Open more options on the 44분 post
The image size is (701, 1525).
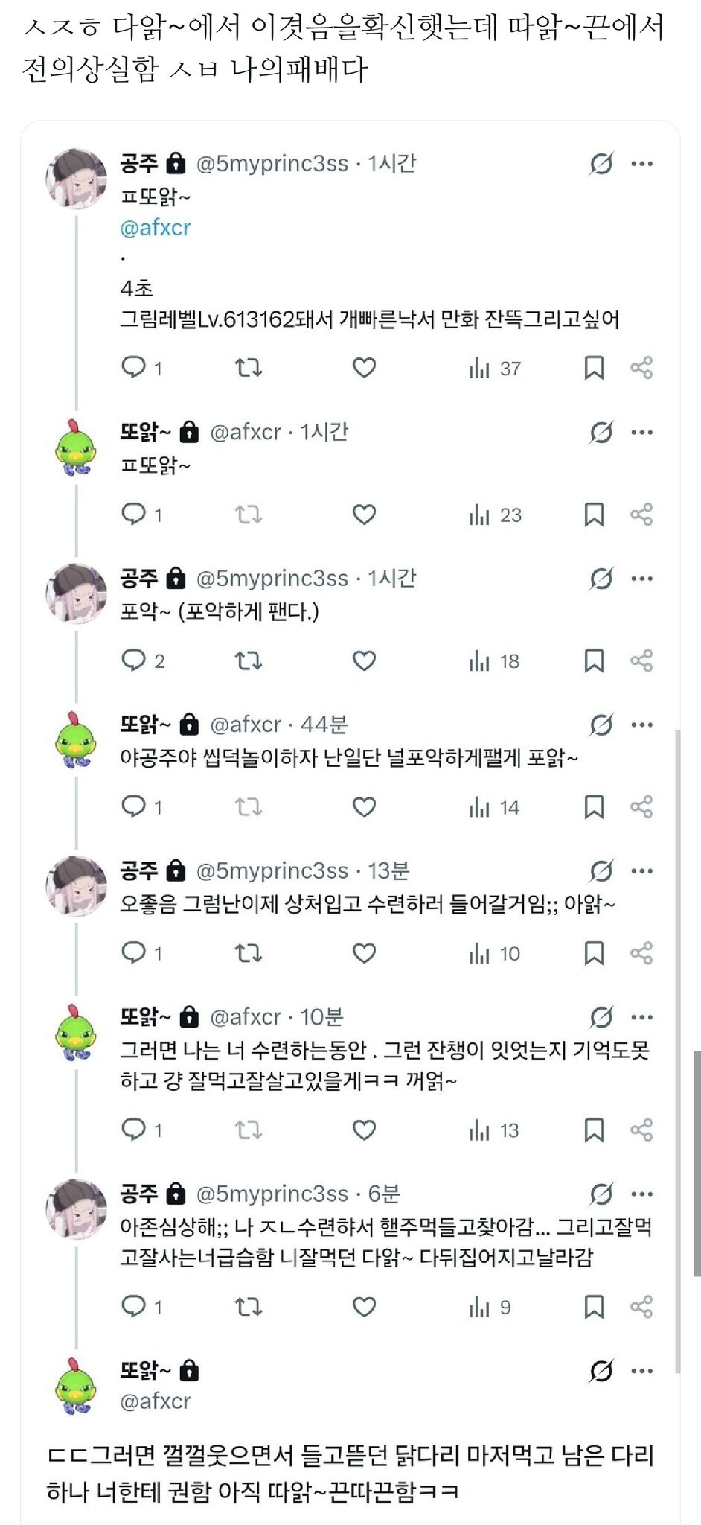click(641, 725)
